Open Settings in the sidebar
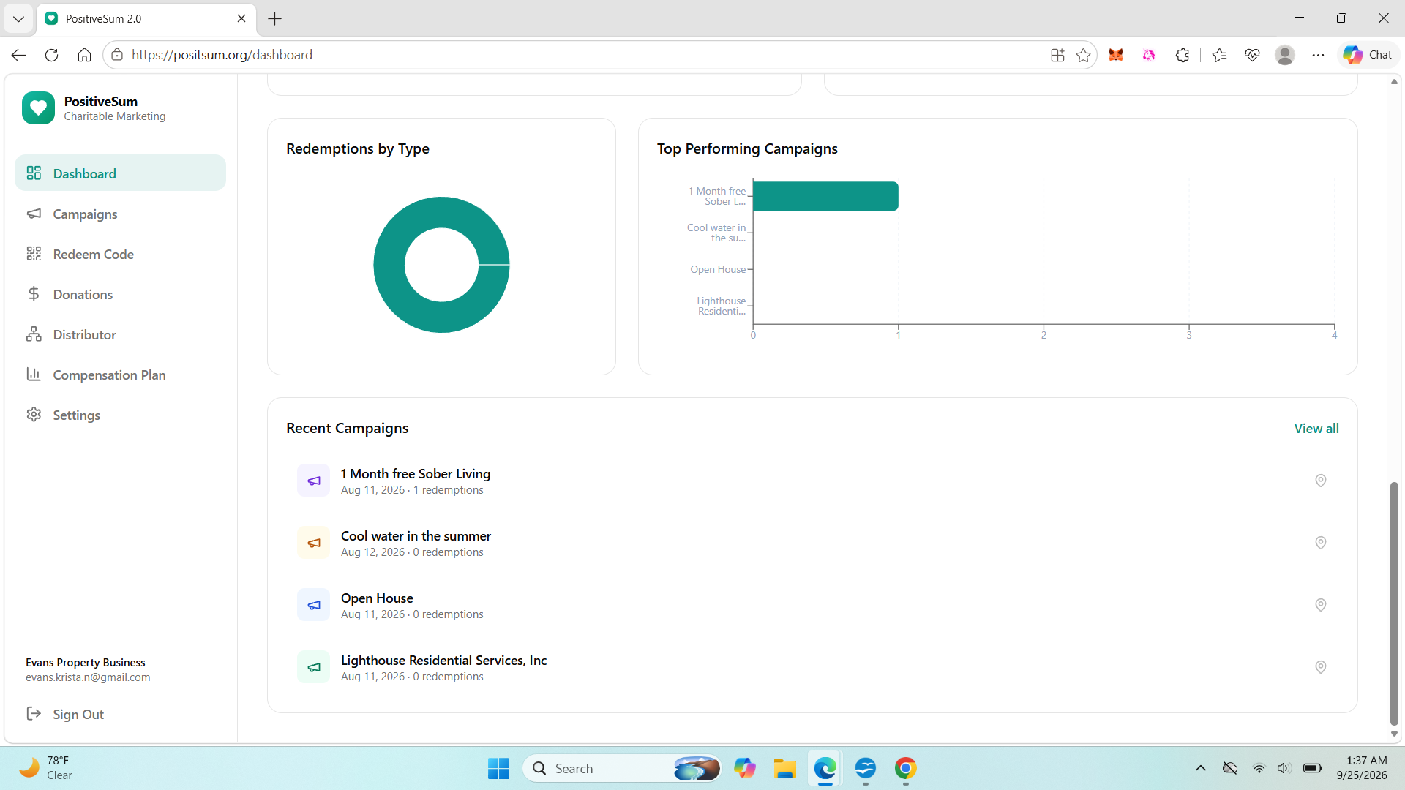 point(120,415)
